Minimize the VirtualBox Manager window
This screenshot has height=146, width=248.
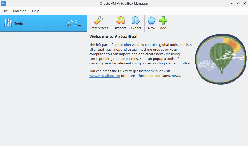point(232,3)
